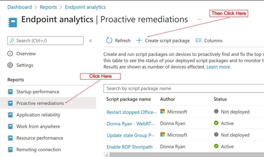Go to Dashboard breadcrumb
The height and width of the screenshot is (157, 264).
(19, 7)
